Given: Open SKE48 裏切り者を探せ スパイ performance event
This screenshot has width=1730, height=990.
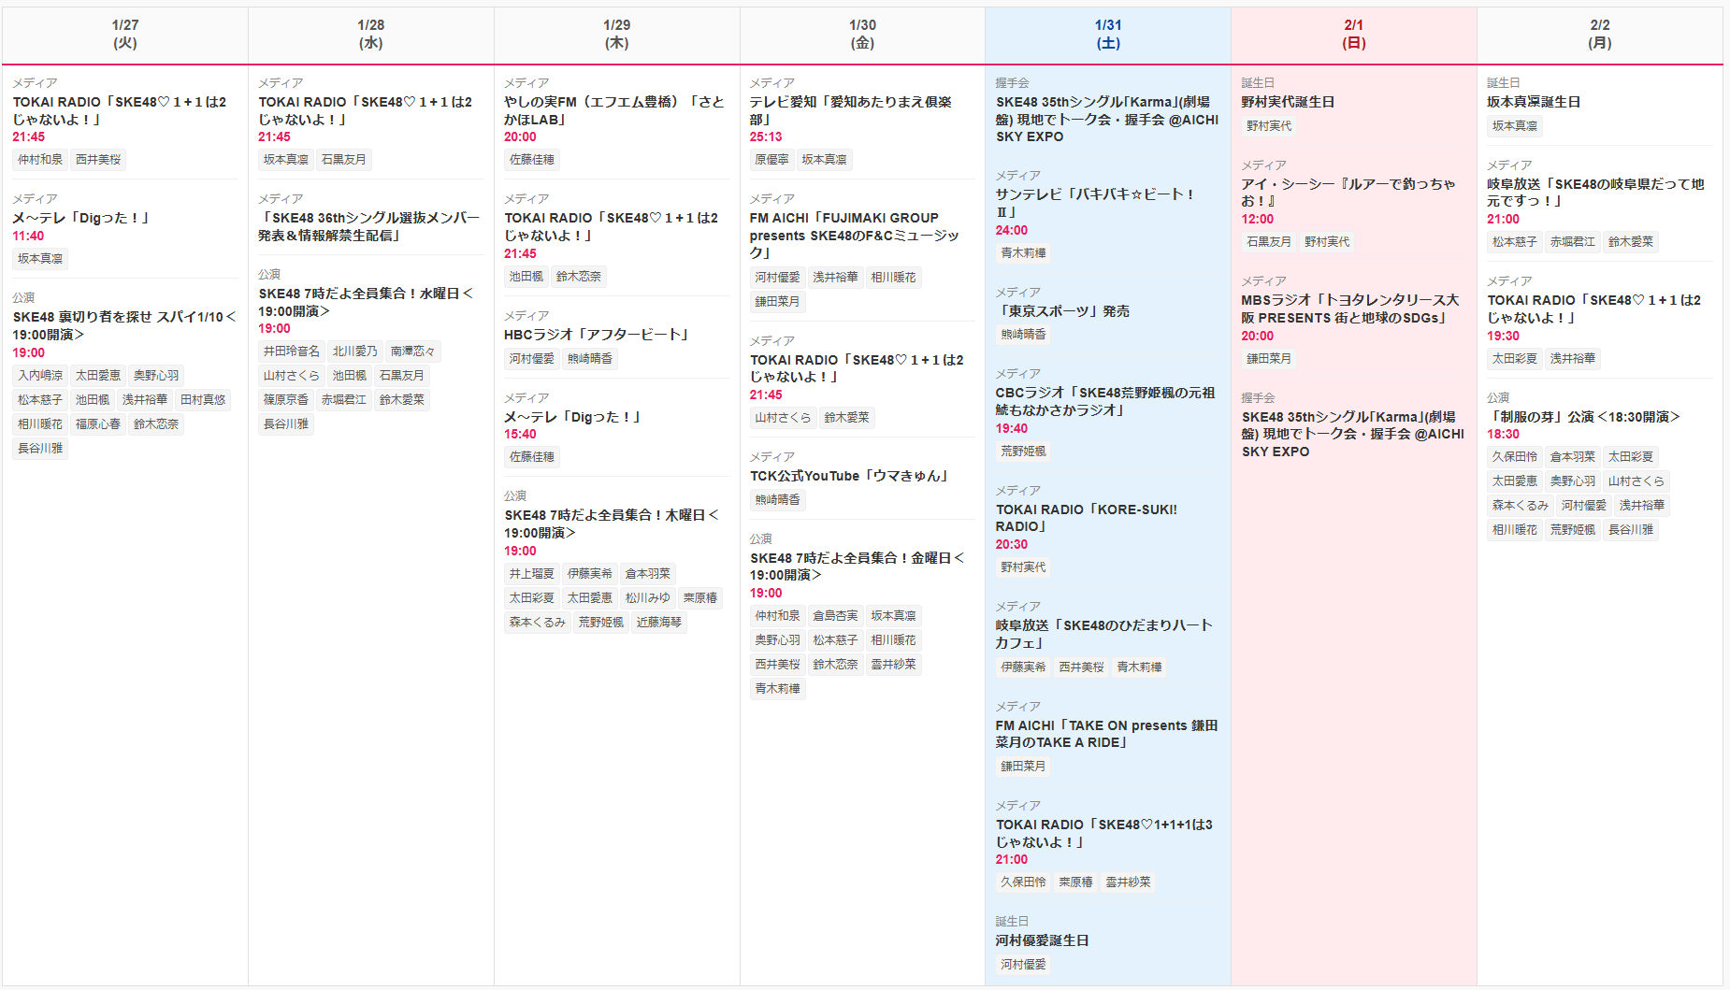Looking at the screenshot, I should tap(123, 325).
